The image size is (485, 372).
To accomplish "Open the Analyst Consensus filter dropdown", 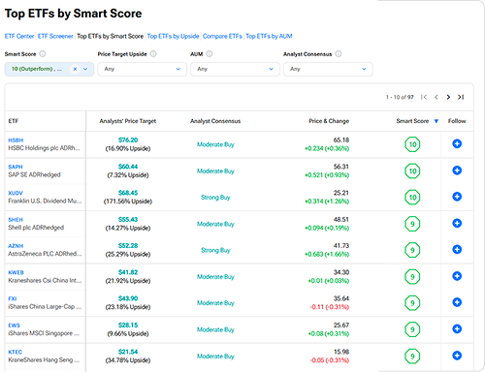I will click(x=328, y=69).
